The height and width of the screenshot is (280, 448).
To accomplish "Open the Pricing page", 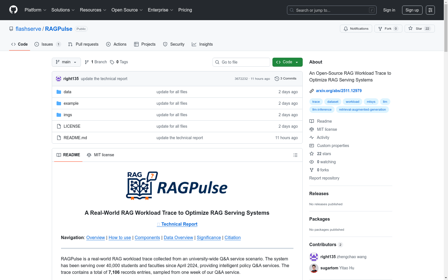I will click(x=185, y=10).
